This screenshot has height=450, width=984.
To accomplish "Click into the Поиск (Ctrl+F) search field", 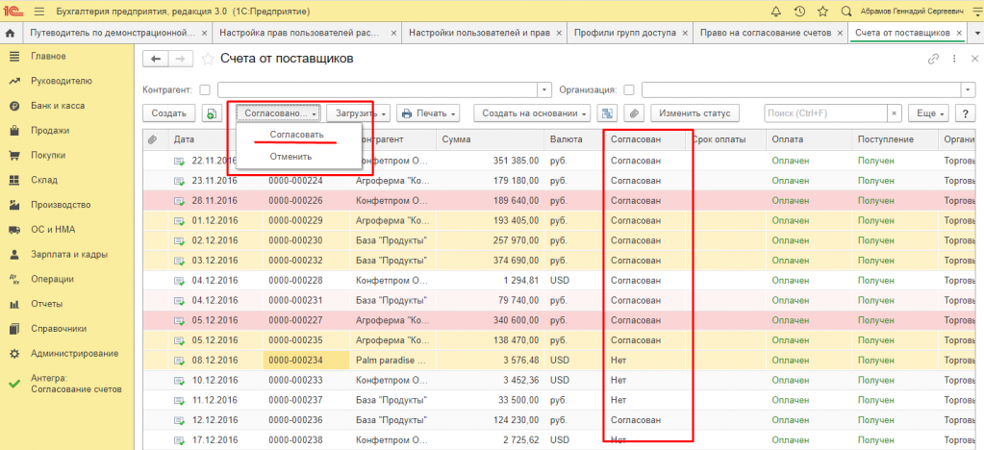I will 824,113.
